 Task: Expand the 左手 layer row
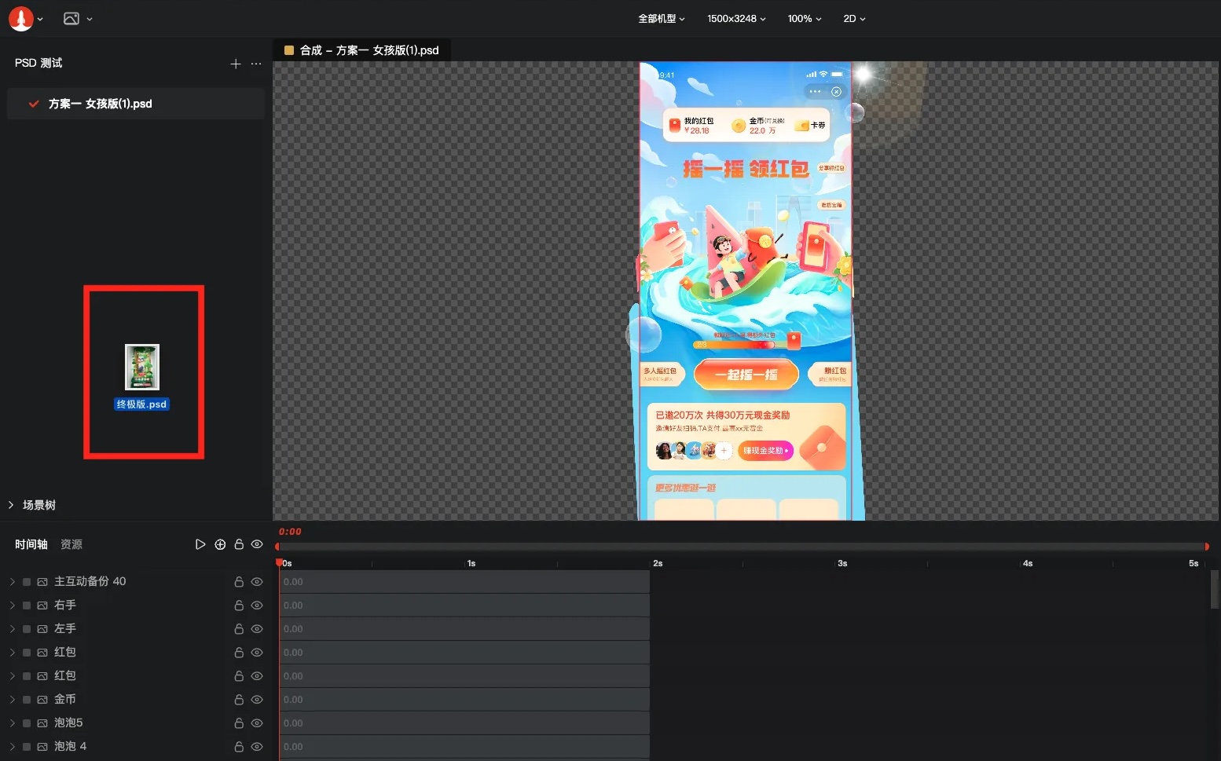pos(12,629)
